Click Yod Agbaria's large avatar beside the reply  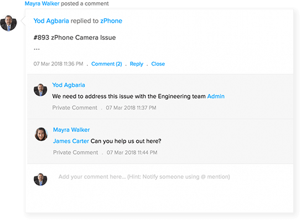point(8,23)
